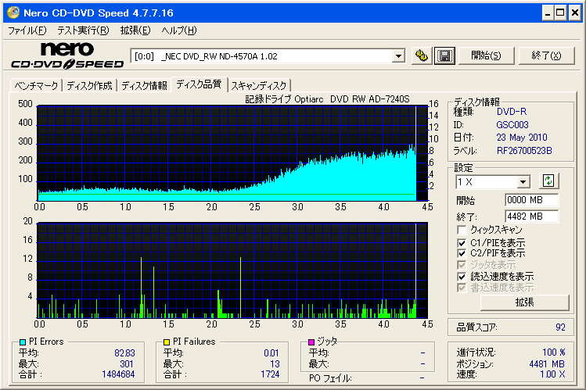Click the cyan PI Errors legend swatch
The height and width of the screenshot is (390, 586).
tap(23, 342)
